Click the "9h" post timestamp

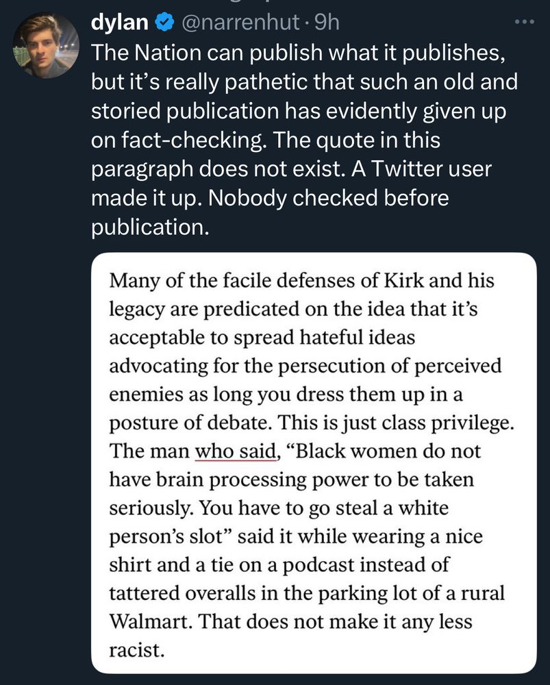coord(327,23)
